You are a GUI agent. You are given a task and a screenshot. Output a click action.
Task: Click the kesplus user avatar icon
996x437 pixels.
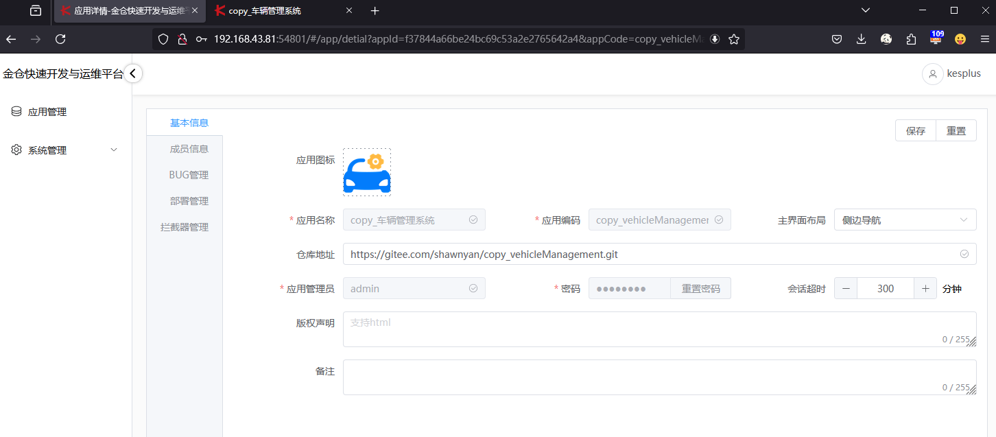[x=933, y=74]
